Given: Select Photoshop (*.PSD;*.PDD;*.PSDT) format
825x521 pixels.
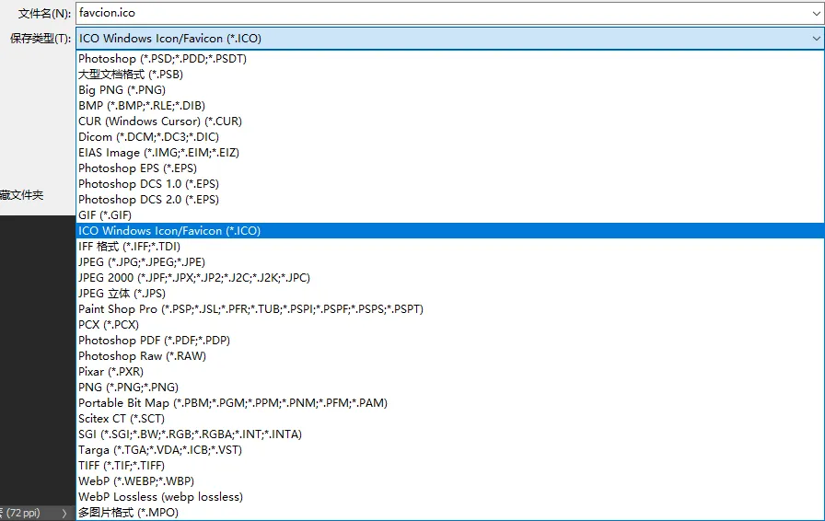Looking at the screenshot, I should click(450, 58).
